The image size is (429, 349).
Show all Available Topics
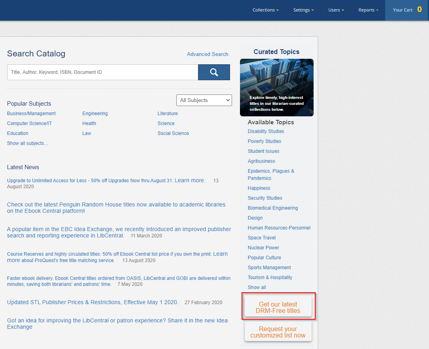tap(257, 287)
